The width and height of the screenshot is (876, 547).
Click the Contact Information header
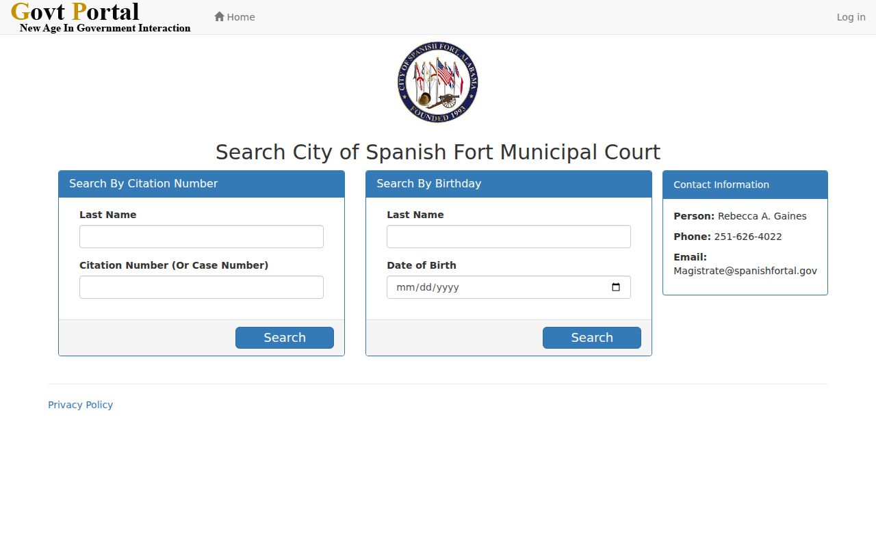tap(745, 185)
